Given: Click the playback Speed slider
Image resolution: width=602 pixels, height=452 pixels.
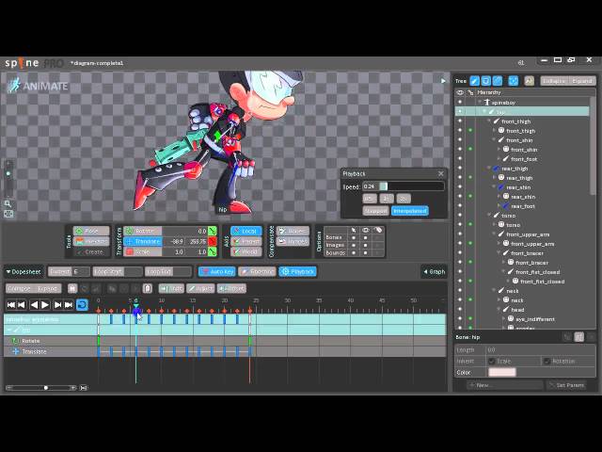Looking at the screenshot, I should 404,186.
